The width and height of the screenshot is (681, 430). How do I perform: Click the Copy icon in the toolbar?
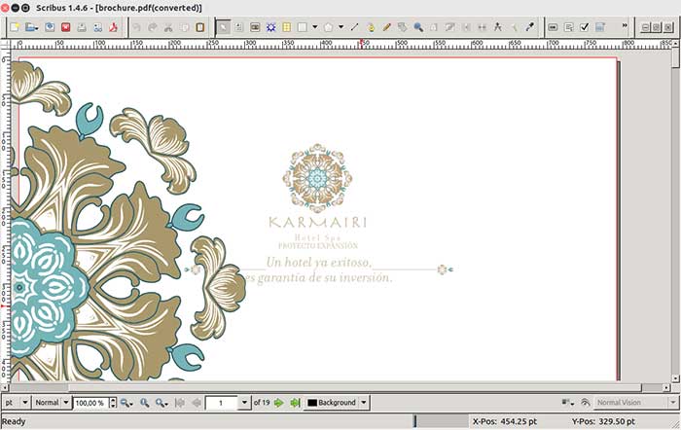click(x=185, y=27)
